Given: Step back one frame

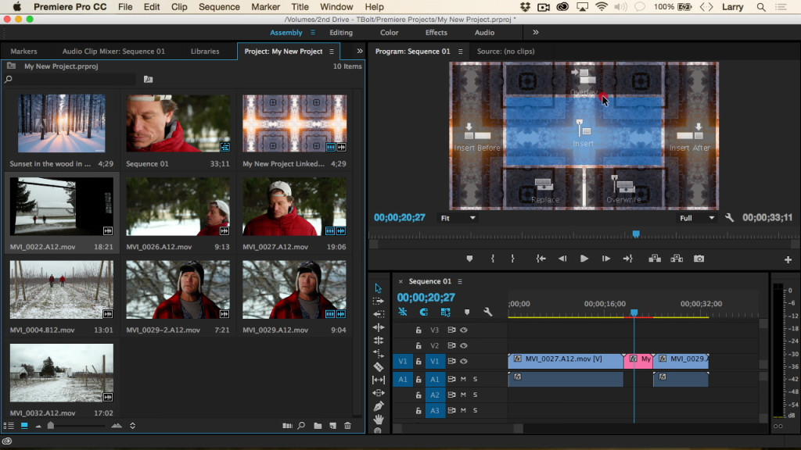Looking at the screenshot, I should 562,259.
